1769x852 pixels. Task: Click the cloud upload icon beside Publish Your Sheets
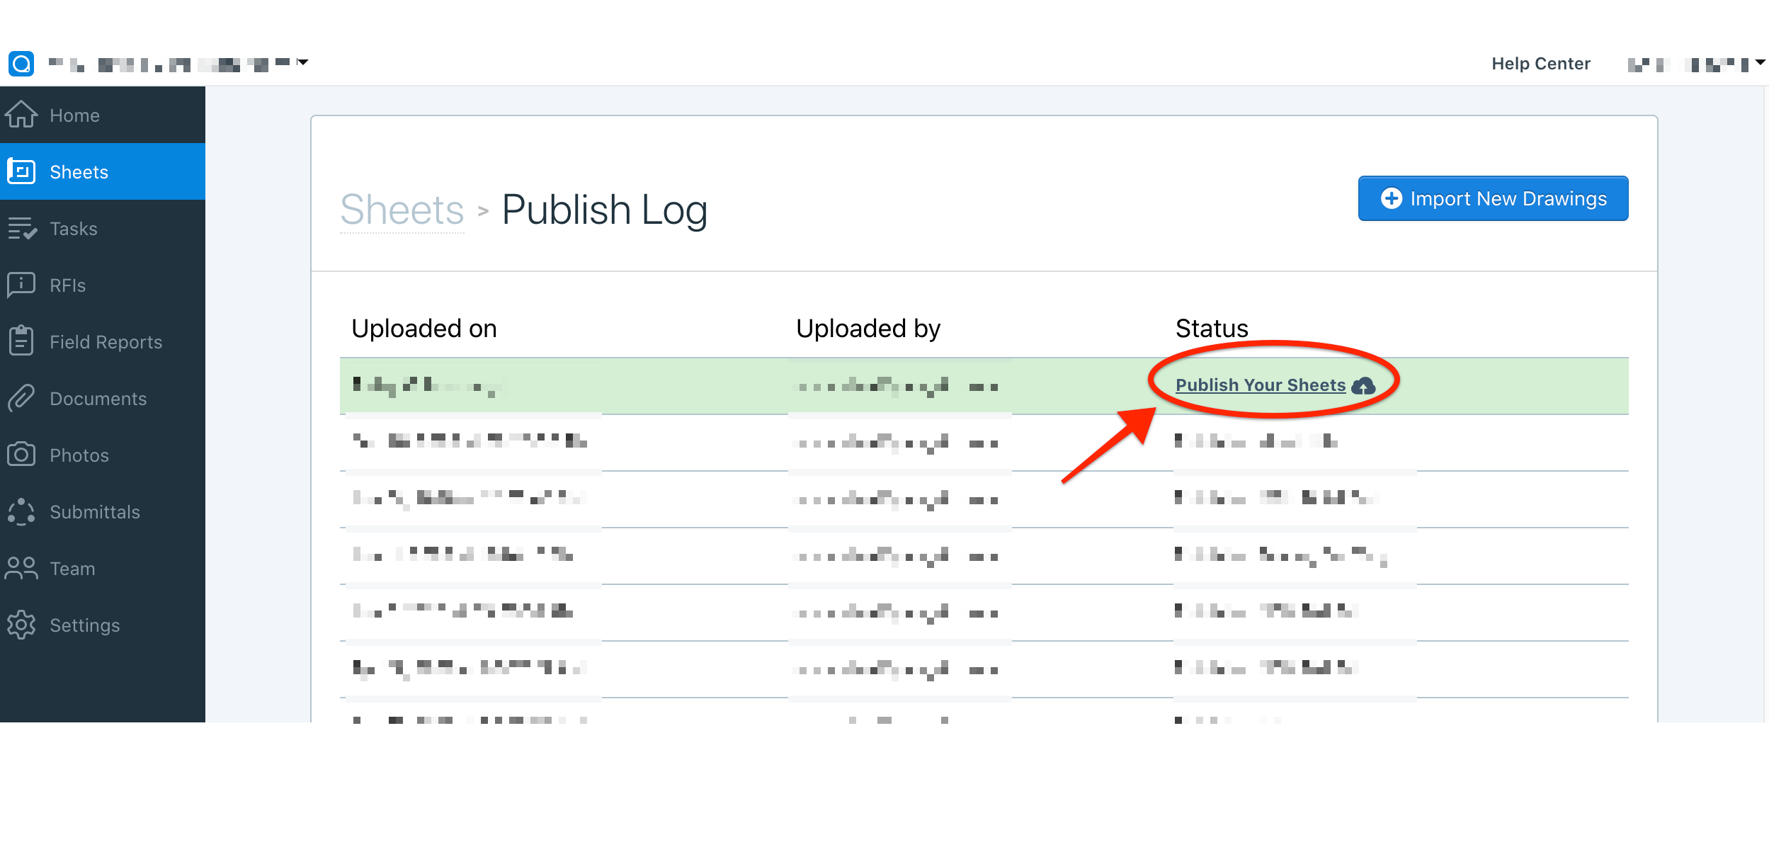point(1363,386)
